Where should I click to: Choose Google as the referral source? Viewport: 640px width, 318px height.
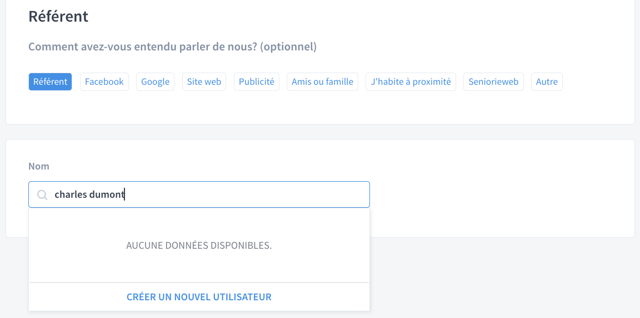[155, 82]
